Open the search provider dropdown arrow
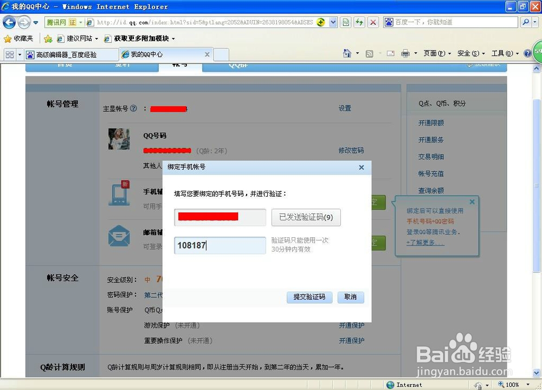Image resolution: width=542 pixels, height=390 pixels. [x=535, y=22]
